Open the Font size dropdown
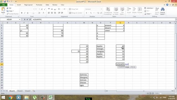 [x=39, y=9]
